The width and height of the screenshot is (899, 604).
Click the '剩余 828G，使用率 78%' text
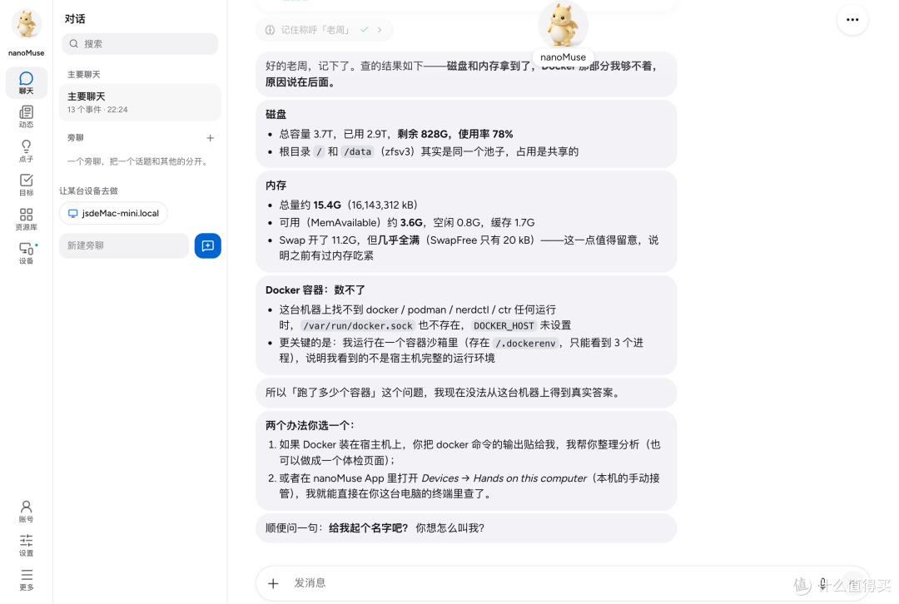tap(455, 134)
